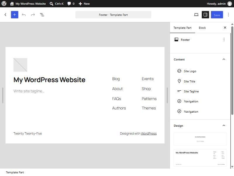Switch to the Block tab
Screen dimensions: 234x176
(x=202, y=28)
